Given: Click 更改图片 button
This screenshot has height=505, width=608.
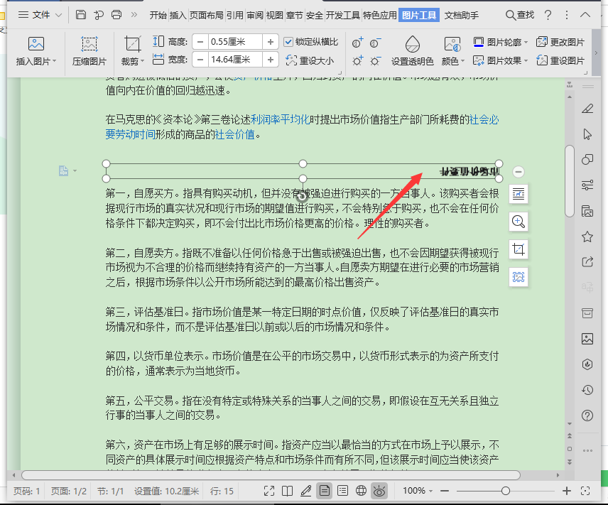Looking at the screenshot, I should pyautogui.click(x=560, y=42).
